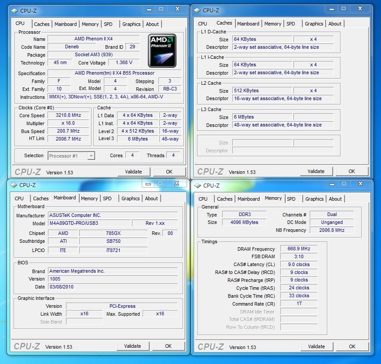
Task: Click Validate in the L1 D-Cache window
Action: 316,171
